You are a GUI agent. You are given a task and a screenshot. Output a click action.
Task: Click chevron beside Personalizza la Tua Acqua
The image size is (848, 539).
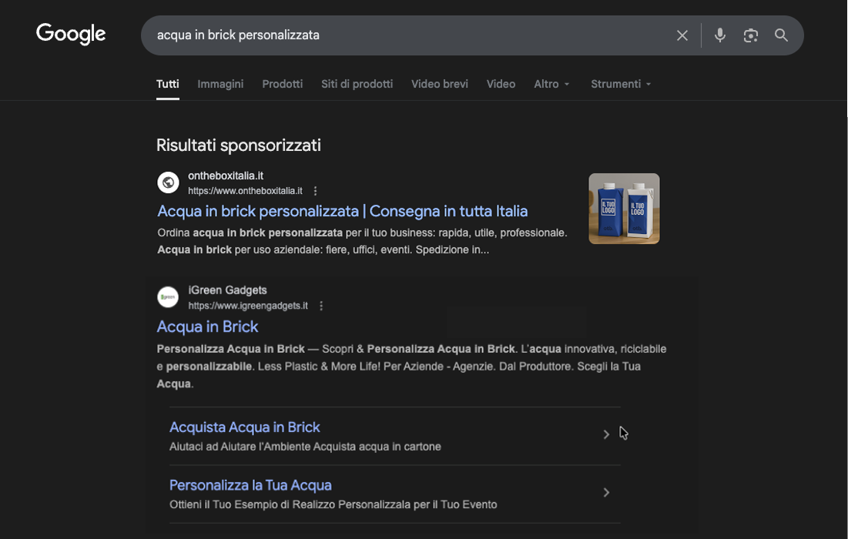coord(606,493)
